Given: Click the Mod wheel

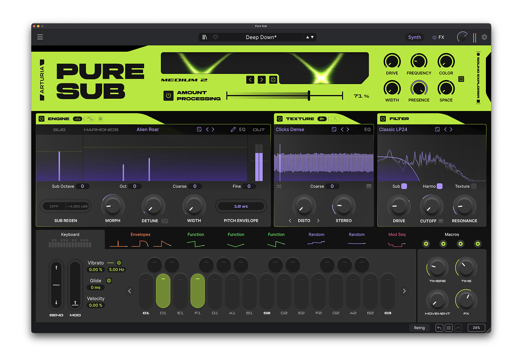Looking at the screenshot, I should tap(75, 285).
